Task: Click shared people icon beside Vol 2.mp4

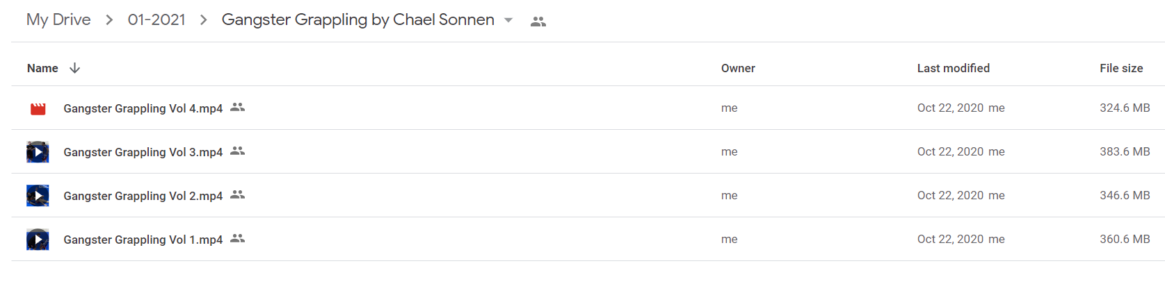Action: click(x=237, y=195)
